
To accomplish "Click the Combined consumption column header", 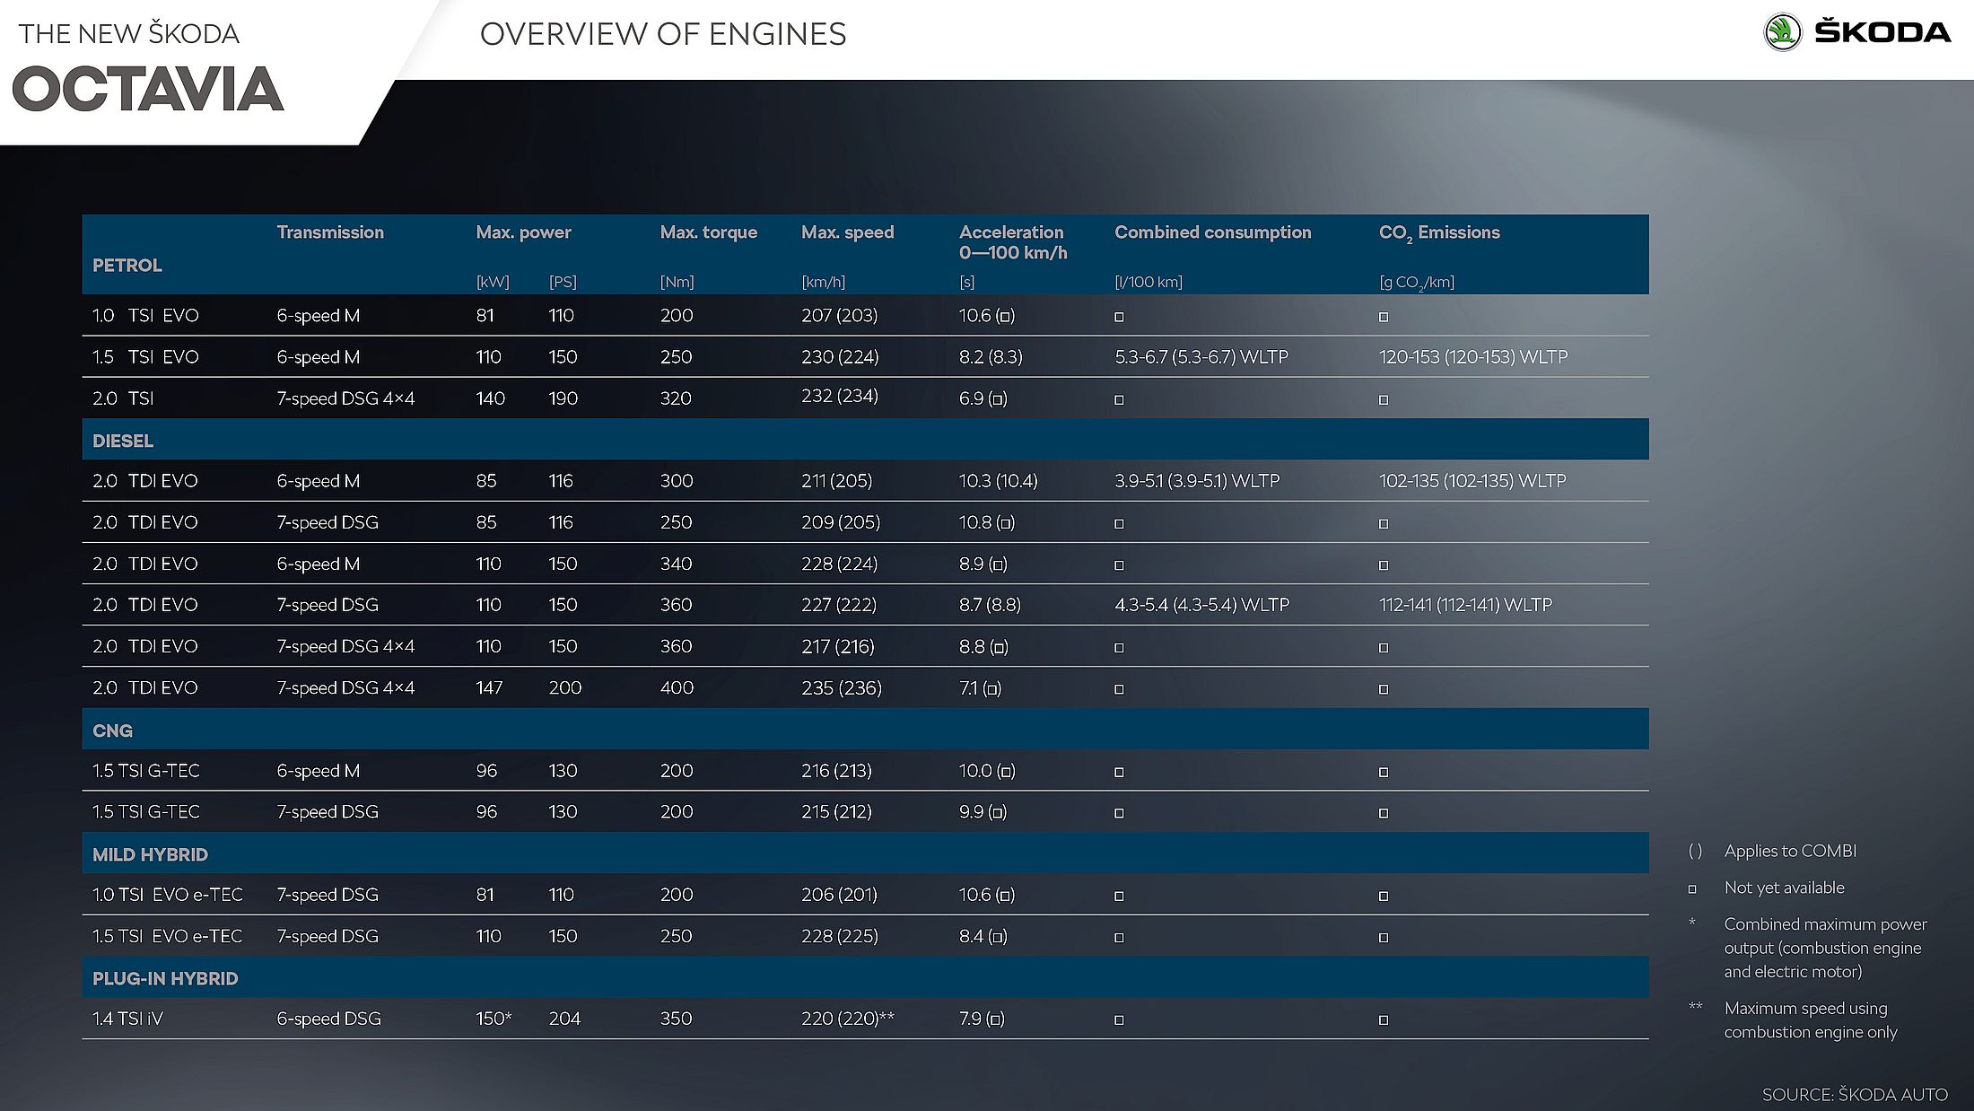I will [x=1212, y=232].
